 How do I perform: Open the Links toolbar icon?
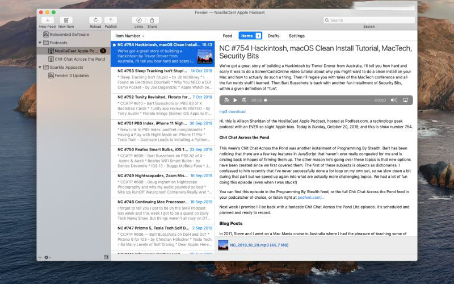point(138,20)
